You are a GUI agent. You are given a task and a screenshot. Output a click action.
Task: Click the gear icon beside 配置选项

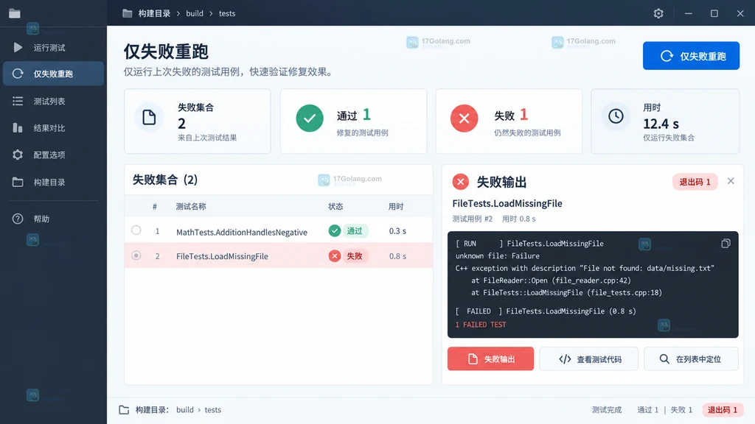click(18, 155)
